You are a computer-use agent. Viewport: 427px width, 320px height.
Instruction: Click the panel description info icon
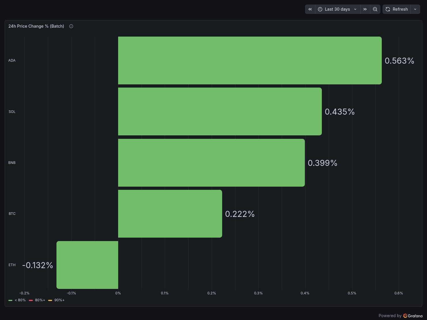[71, 26]
